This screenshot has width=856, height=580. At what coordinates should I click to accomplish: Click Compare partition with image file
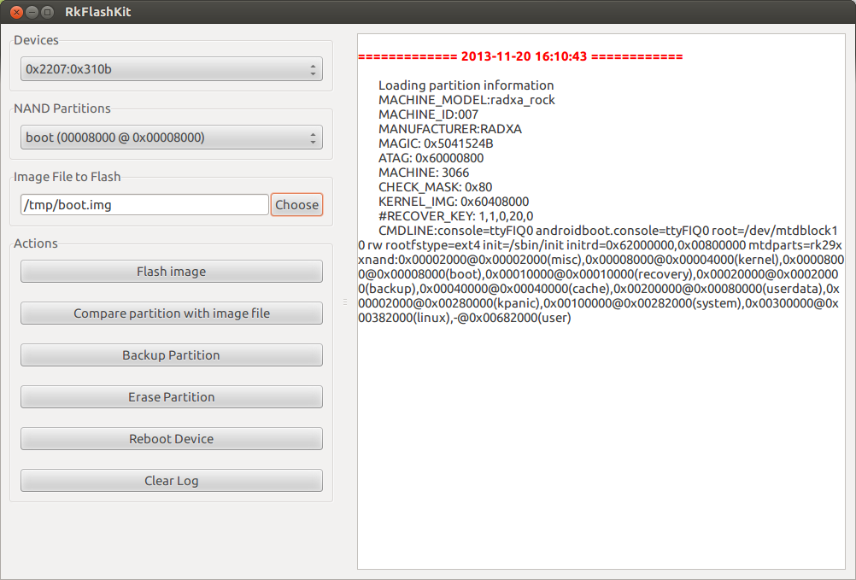(171, 313)
